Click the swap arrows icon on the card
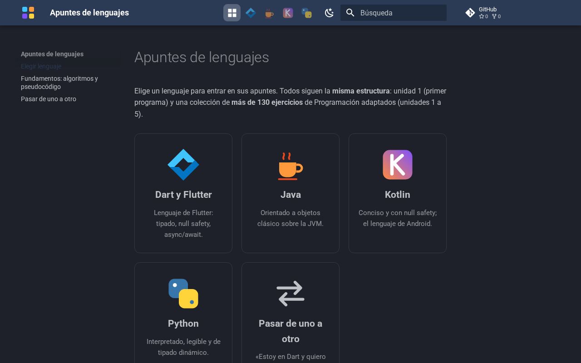The image size is (581, 363). [290, 294]
